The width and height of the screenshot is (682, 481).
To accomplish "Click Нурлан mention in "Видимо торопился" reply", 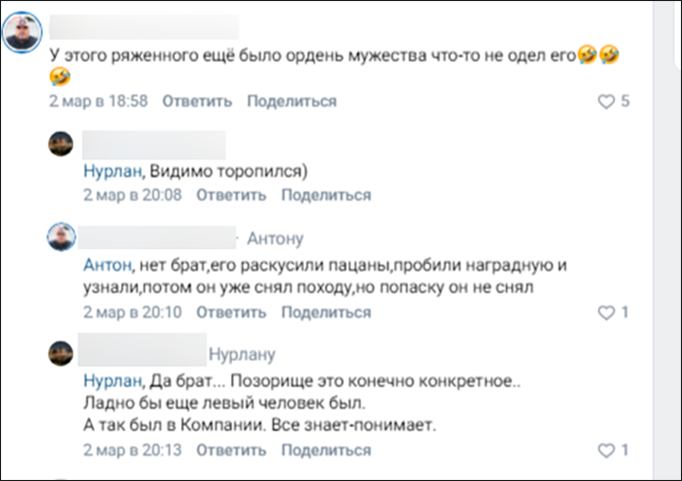I will [x=112, y=171].
